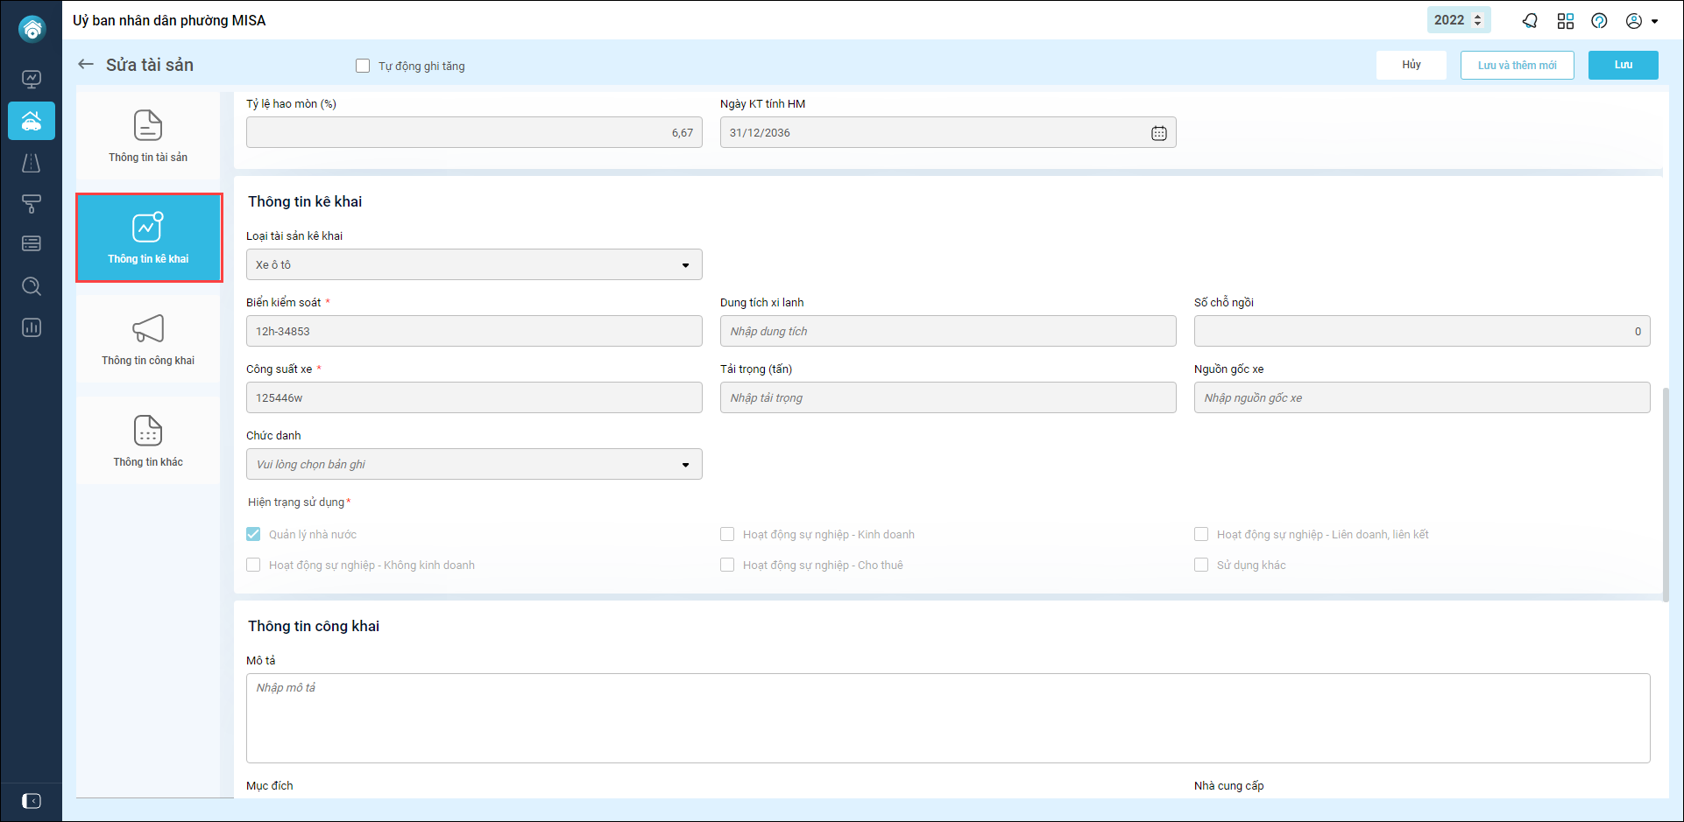This screenshot has height=822, width=1684.
Task: Click the Dung tích xi lanh input field
Action: point(947,331)
